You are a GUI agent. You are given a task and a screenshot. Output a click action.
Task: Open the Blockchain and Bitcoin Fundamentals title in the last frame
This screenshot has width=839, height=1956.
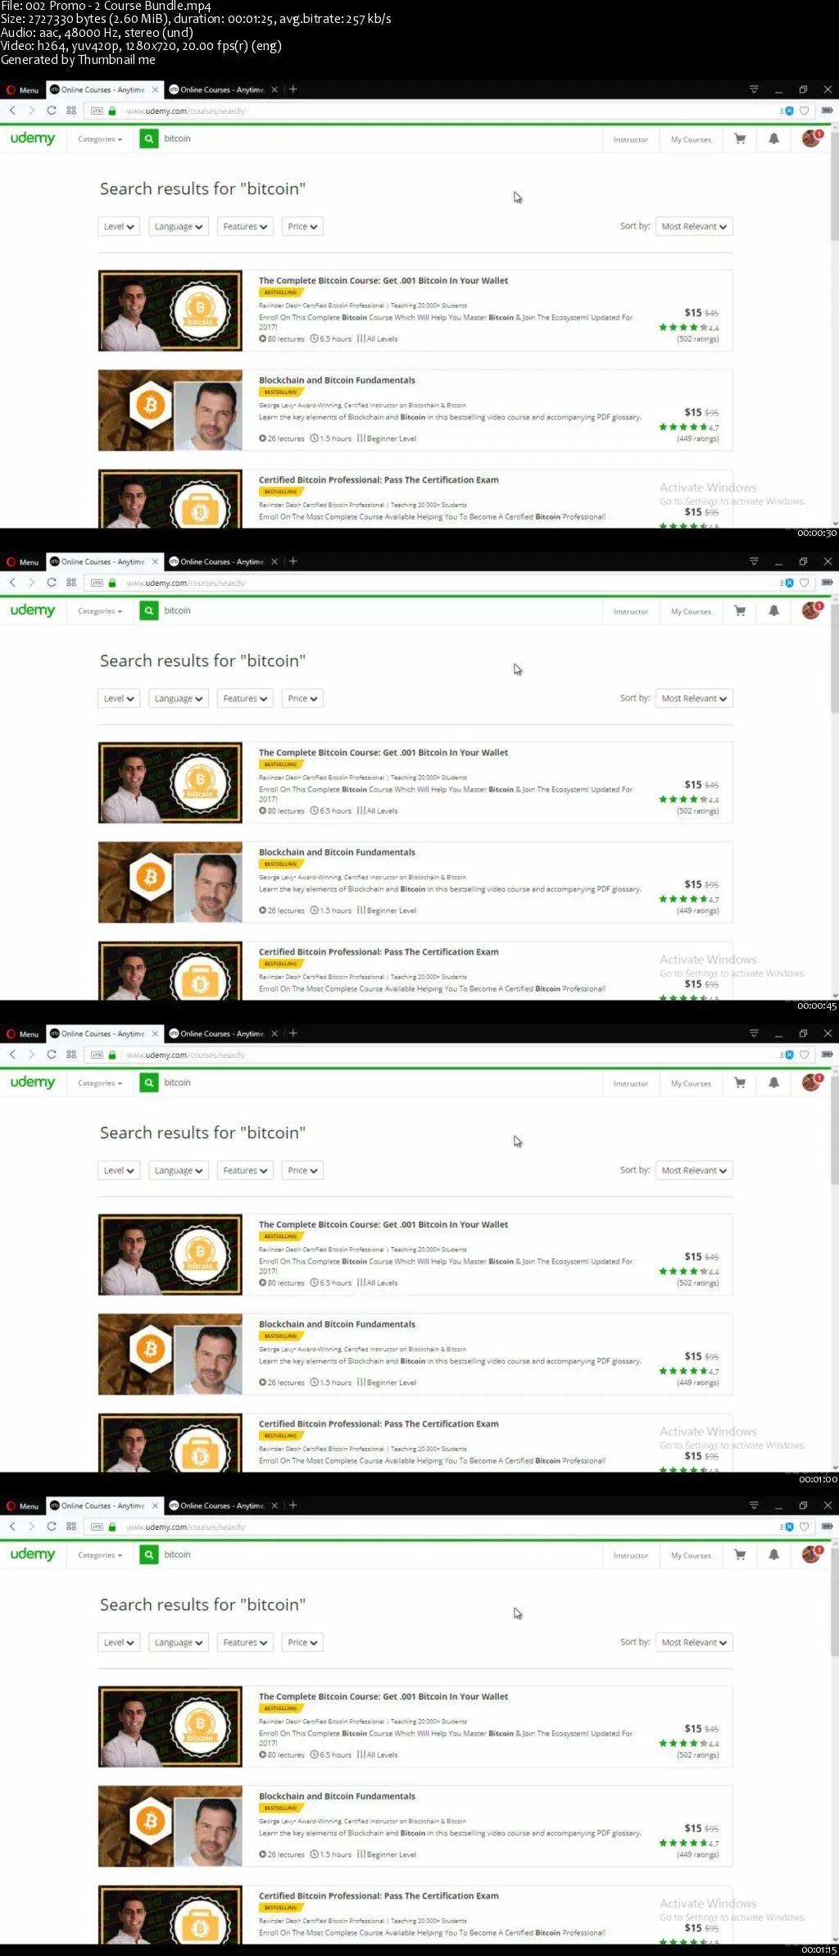pos(337,1796)
